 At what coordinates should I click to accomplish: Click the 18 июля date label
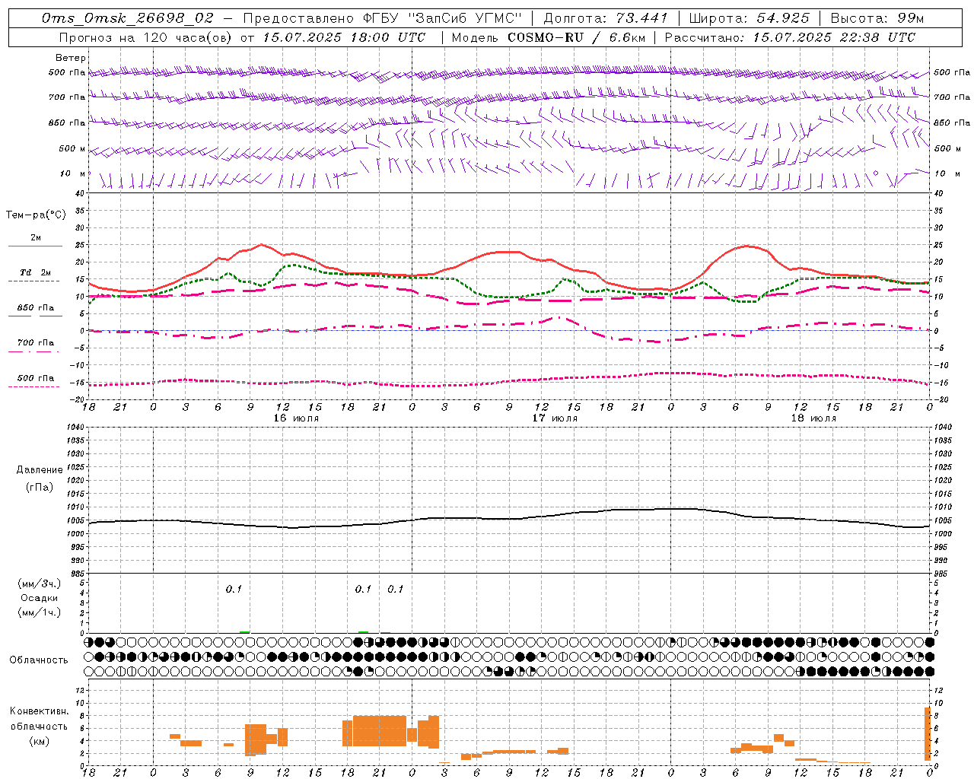813,418
